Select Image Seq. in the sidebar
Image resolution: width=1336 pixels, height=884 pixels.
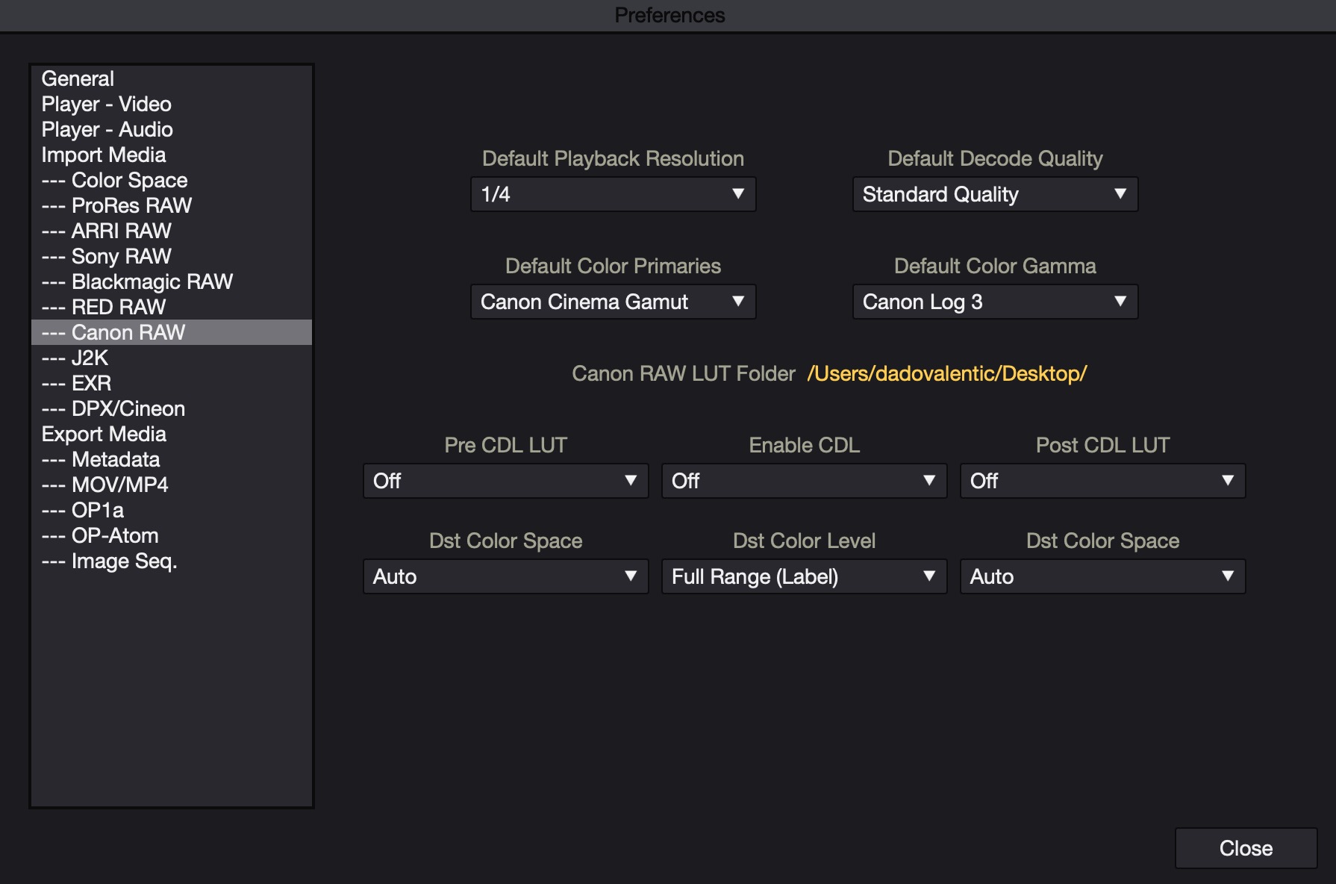pyautogui.click(x=110, y=561)
